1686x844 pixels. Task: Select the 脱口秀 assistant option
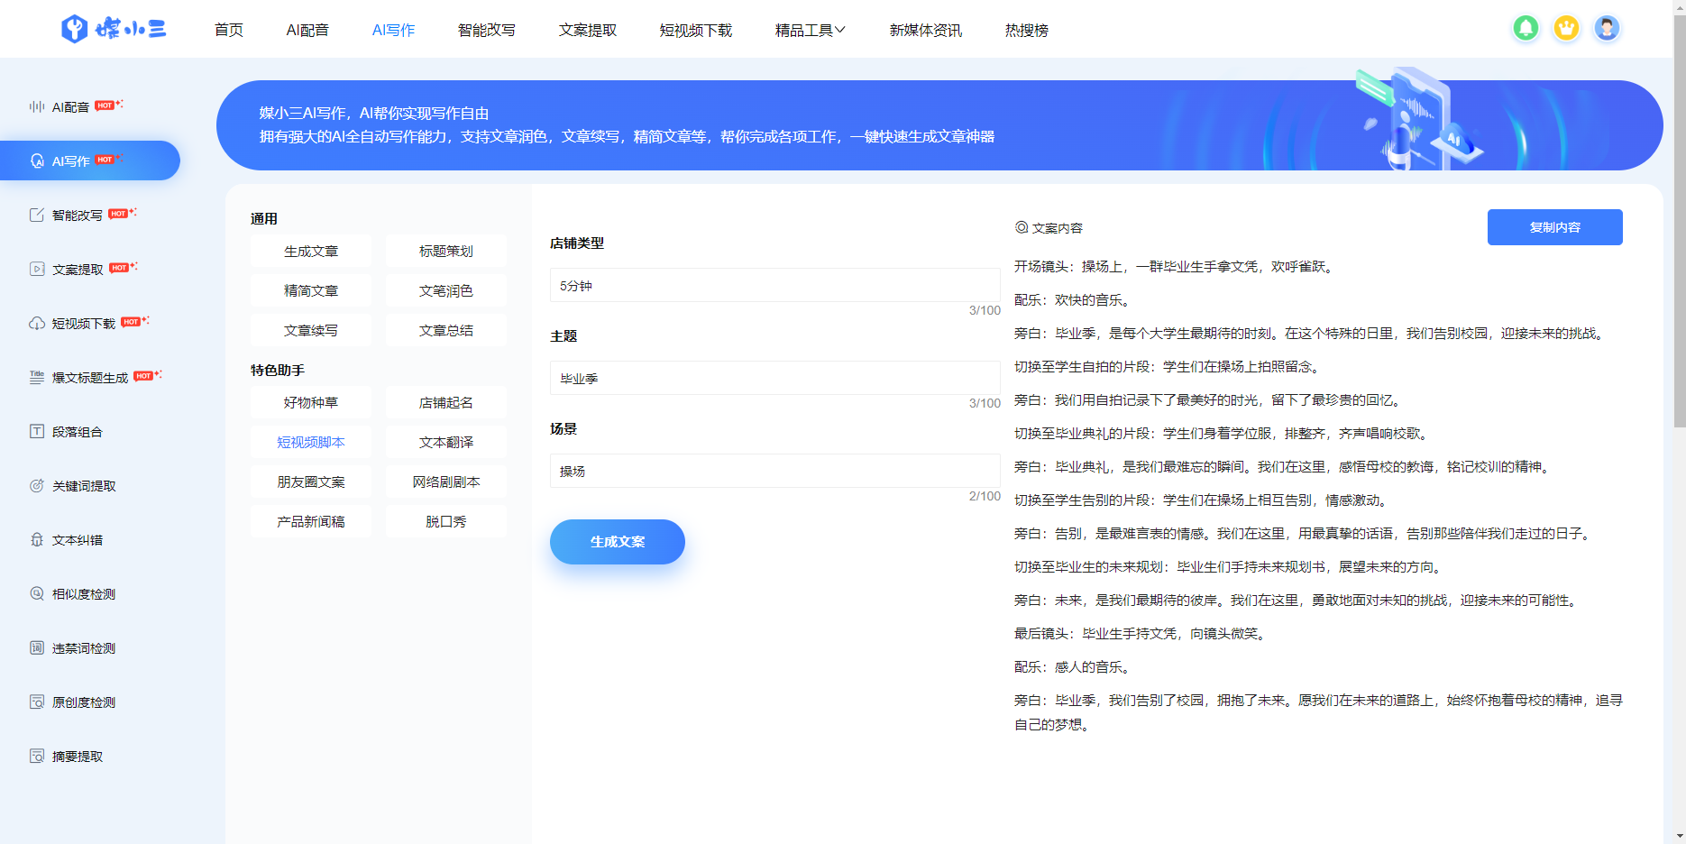click(446, 522)
